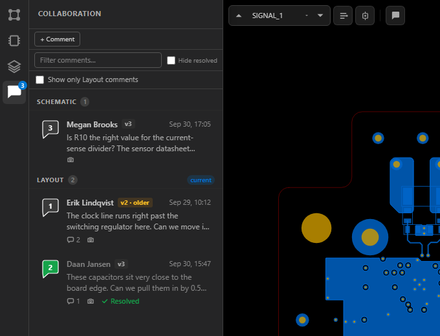Click the center-on-component toolbar icon
The width and height of the screenshot is (440, 336).
pyautogui.click(x=365, y=16)
